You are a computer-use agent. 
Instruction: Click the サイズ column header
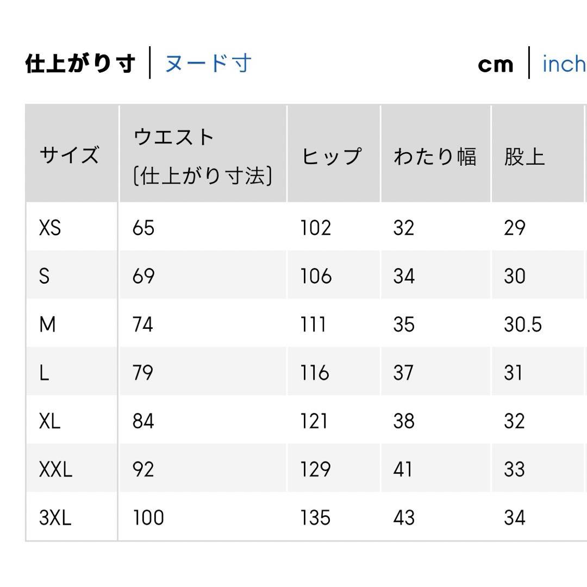(x=69, y=155)
